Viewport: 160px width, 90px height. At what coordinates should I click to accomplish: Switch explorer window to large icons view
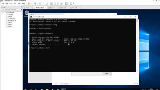click(137, 84)
